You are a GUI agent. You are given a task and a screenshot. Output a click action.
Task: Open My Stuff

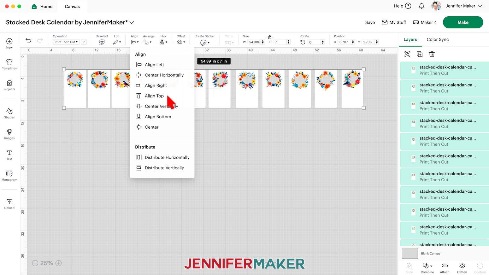(x=394, y=22)
